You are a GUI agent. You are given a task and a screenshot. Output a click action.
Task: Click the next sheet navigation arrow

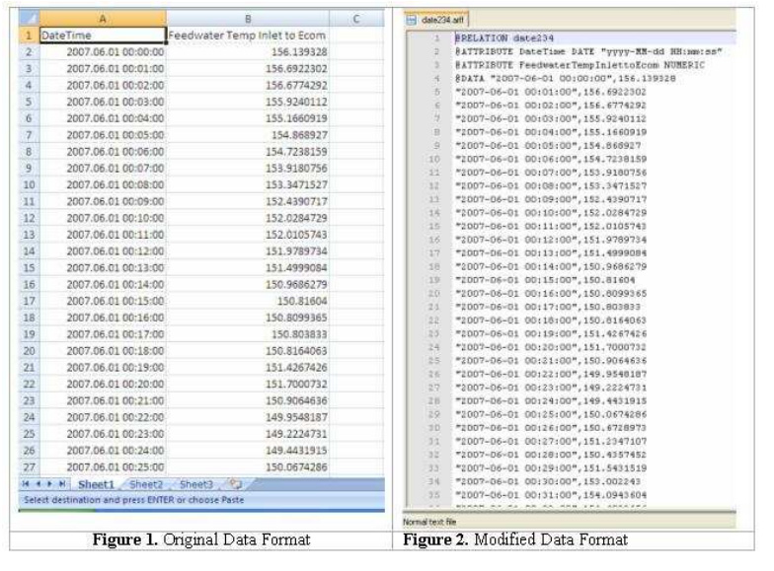(49, 484)
